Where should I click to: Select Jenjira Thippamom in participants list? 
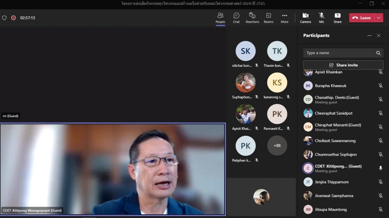[x=332, y=182]
